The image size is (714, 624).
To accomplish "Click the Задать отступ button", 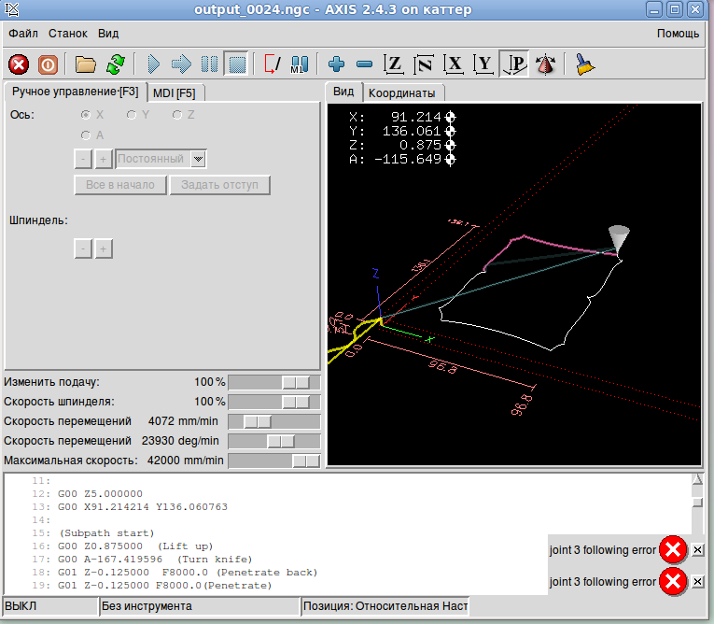I will (219, 185).
